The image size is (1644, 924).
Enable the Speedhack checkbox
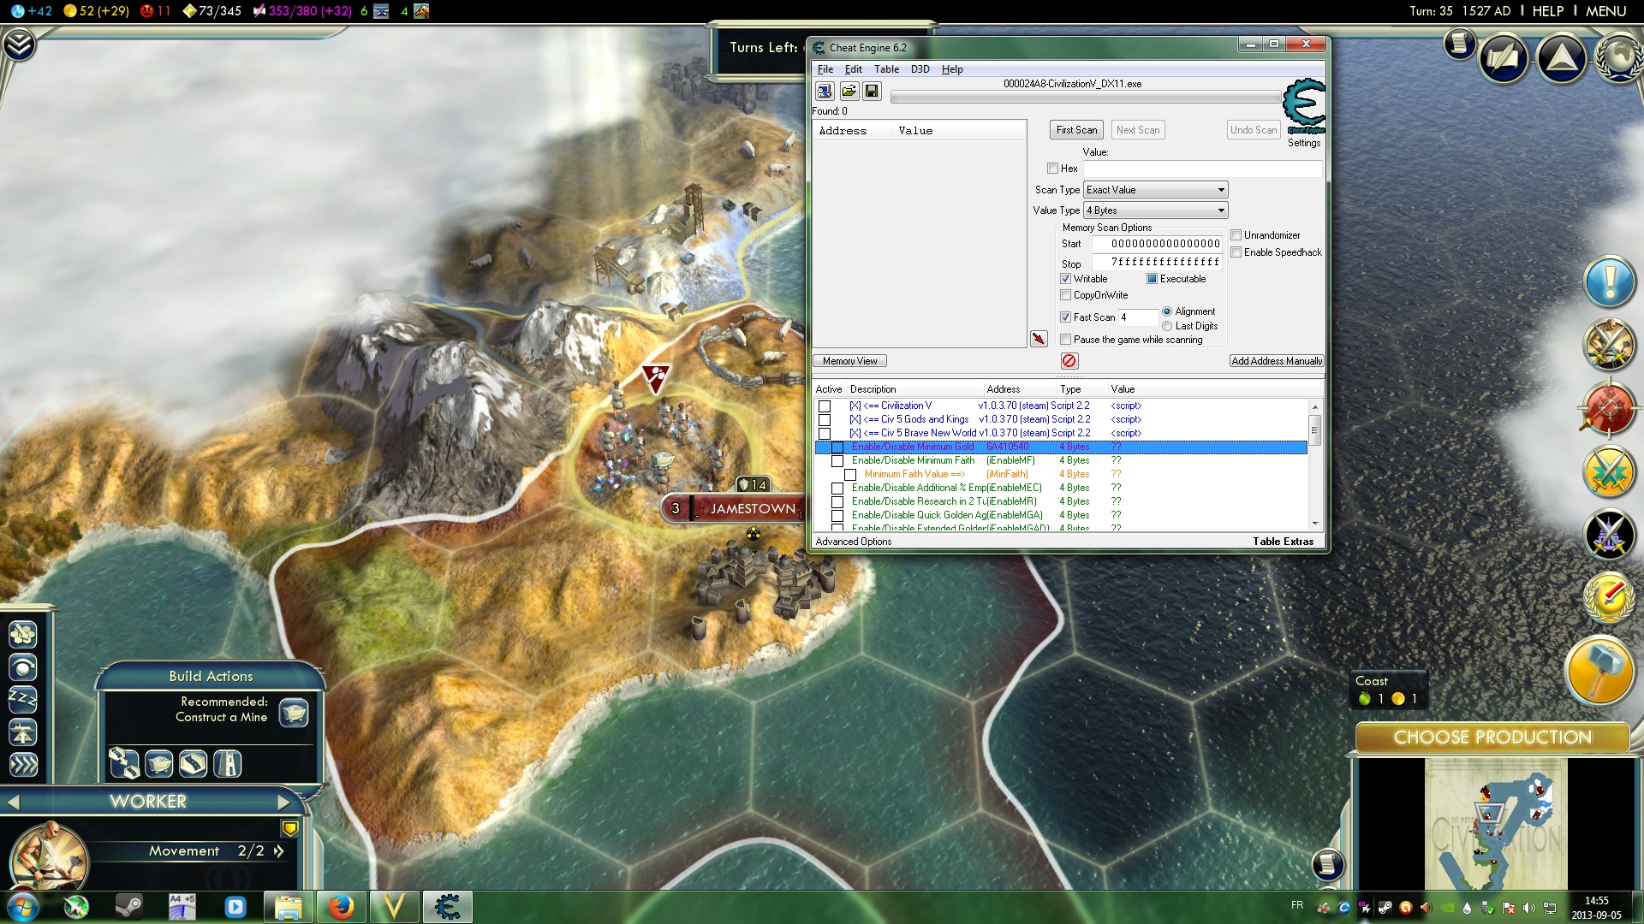tap(1236, 252)
